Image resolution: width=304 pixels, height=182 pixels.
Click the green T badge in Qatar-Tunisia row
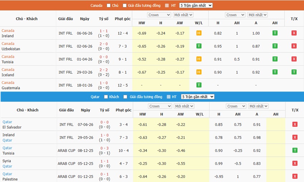[295, 150]
